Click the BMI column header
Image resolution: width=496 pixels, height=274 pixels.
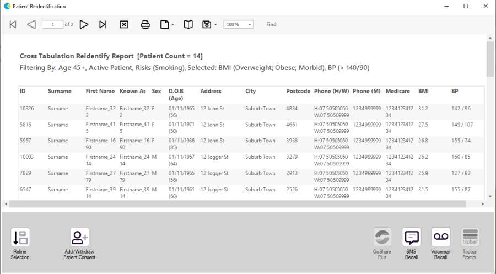423,91
